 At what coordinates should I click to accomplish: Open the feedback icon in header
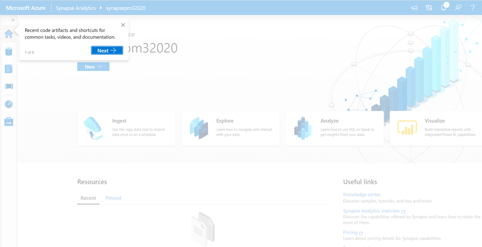tap(458, 8)
